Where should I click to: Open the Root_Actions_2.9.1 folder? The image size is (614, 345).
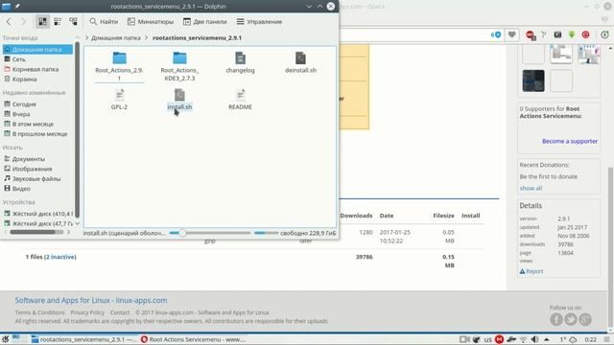(119, 66)
